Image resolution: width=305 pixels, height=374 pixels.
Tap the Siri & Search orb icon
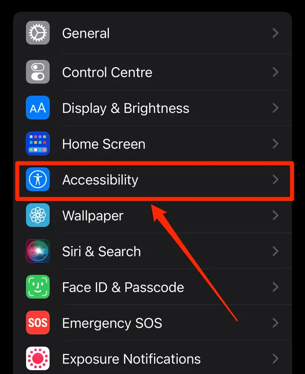point(38,251)
